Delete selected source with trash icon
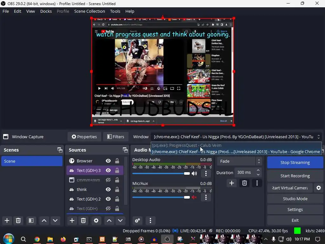The width and height of the screenshot is (325, 244). click(x=83, y=220)
